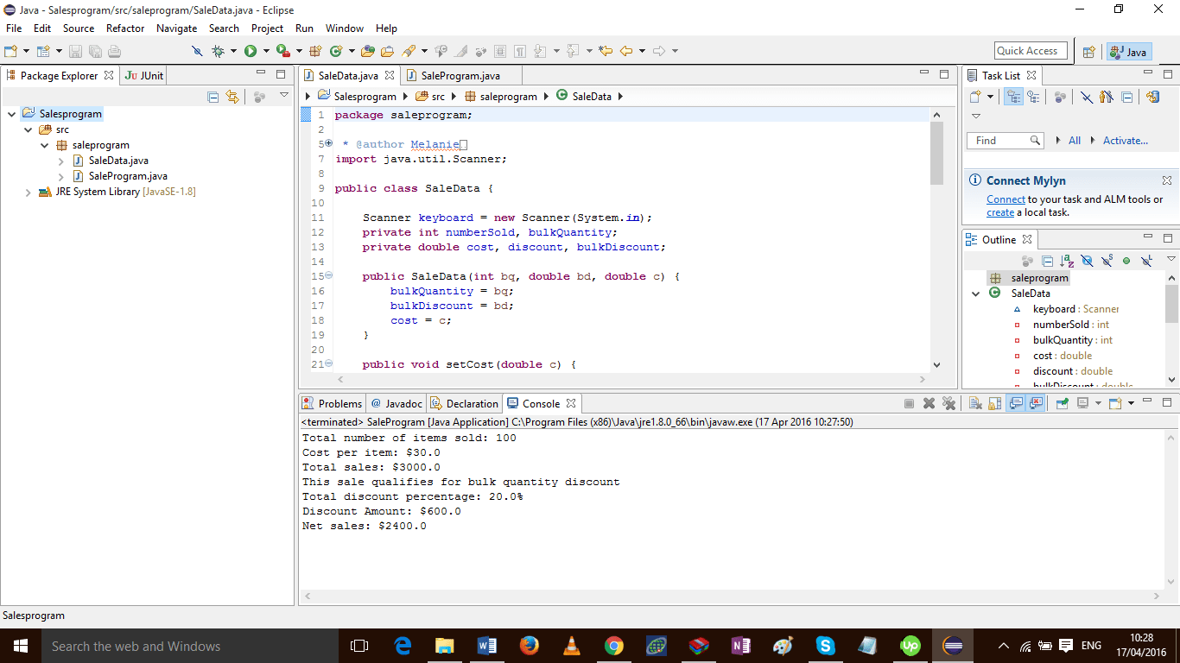Open Microsoft Word from the taskbar

click(x=487, y=646)
